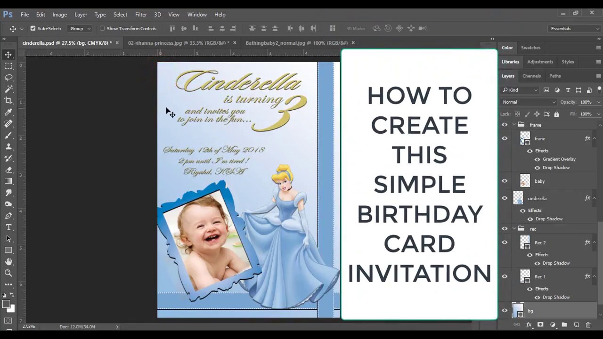
Task: Open the File menu
Action: point(24,14)
